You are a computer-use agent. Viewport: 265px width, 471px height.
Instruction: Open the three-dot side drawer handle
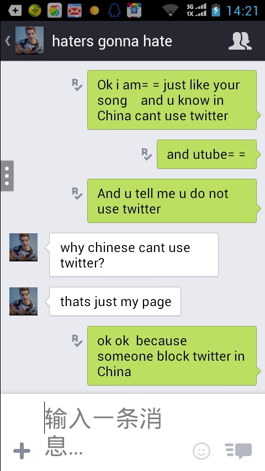point(7,176)
